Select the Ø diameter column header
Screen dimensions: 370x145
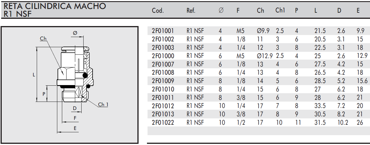point(221,11)
